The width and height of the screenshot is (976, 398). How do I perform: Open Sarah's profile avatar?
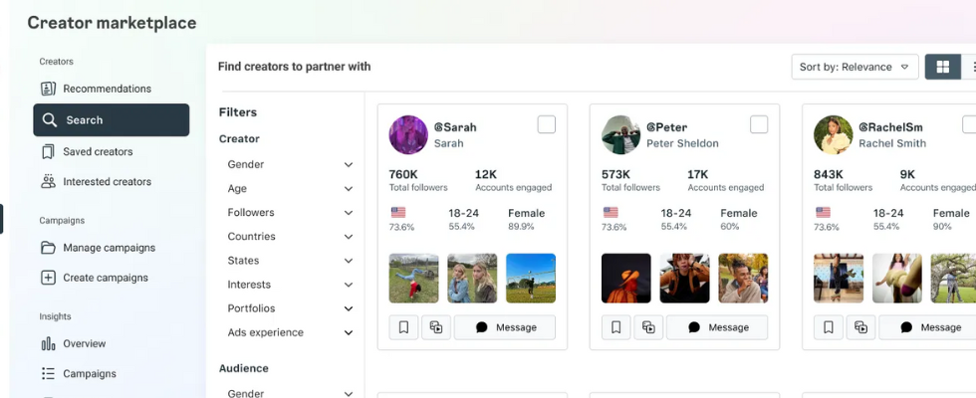click(x=408, y=134)
